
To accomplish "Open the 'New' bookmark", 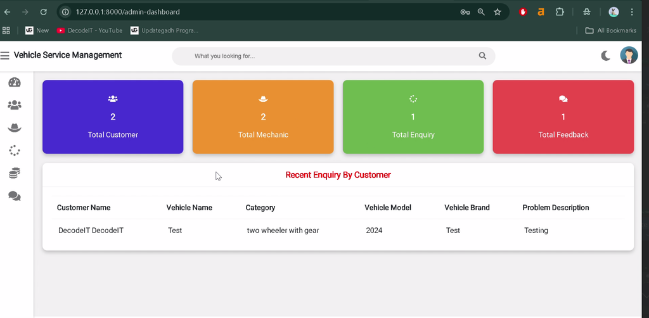I will click(x=37, y=30).
